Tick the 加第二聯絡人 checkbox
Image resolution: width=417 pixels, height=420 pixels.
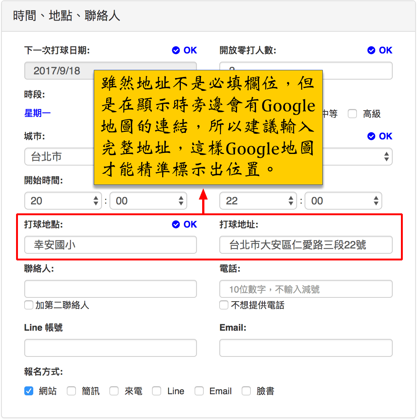[29, 305]
